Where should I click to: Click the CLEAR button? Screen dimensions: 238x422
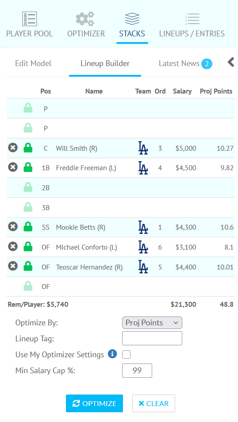(154, 403)
